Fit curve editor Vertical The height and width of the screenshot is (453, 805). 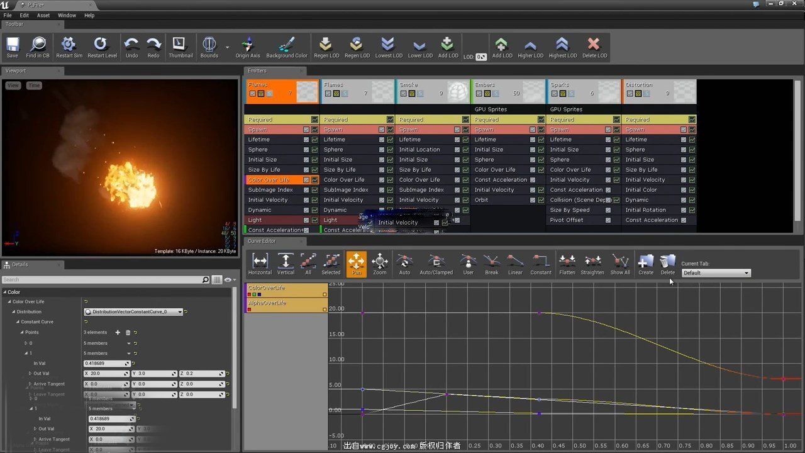pos(286,264)
